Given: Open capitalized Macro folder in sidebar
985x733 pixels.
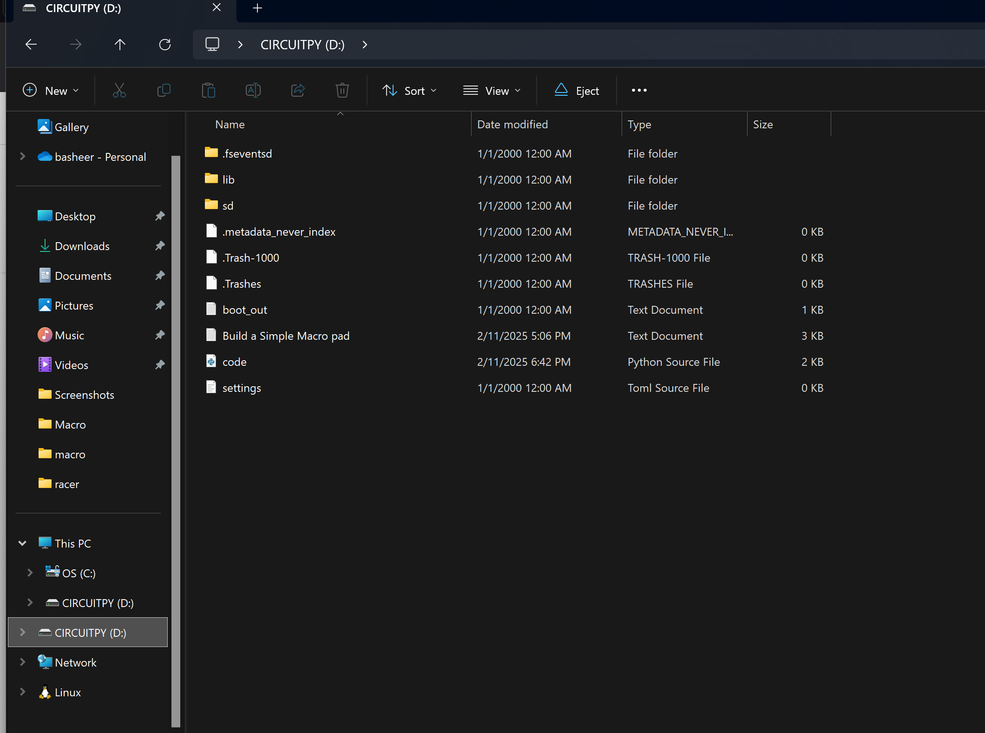Looking at the screenshot, I should (x=70, y=424).
